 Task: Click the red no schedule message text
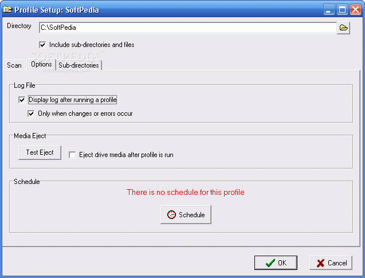pyautogui.click(x=186, y=193)
